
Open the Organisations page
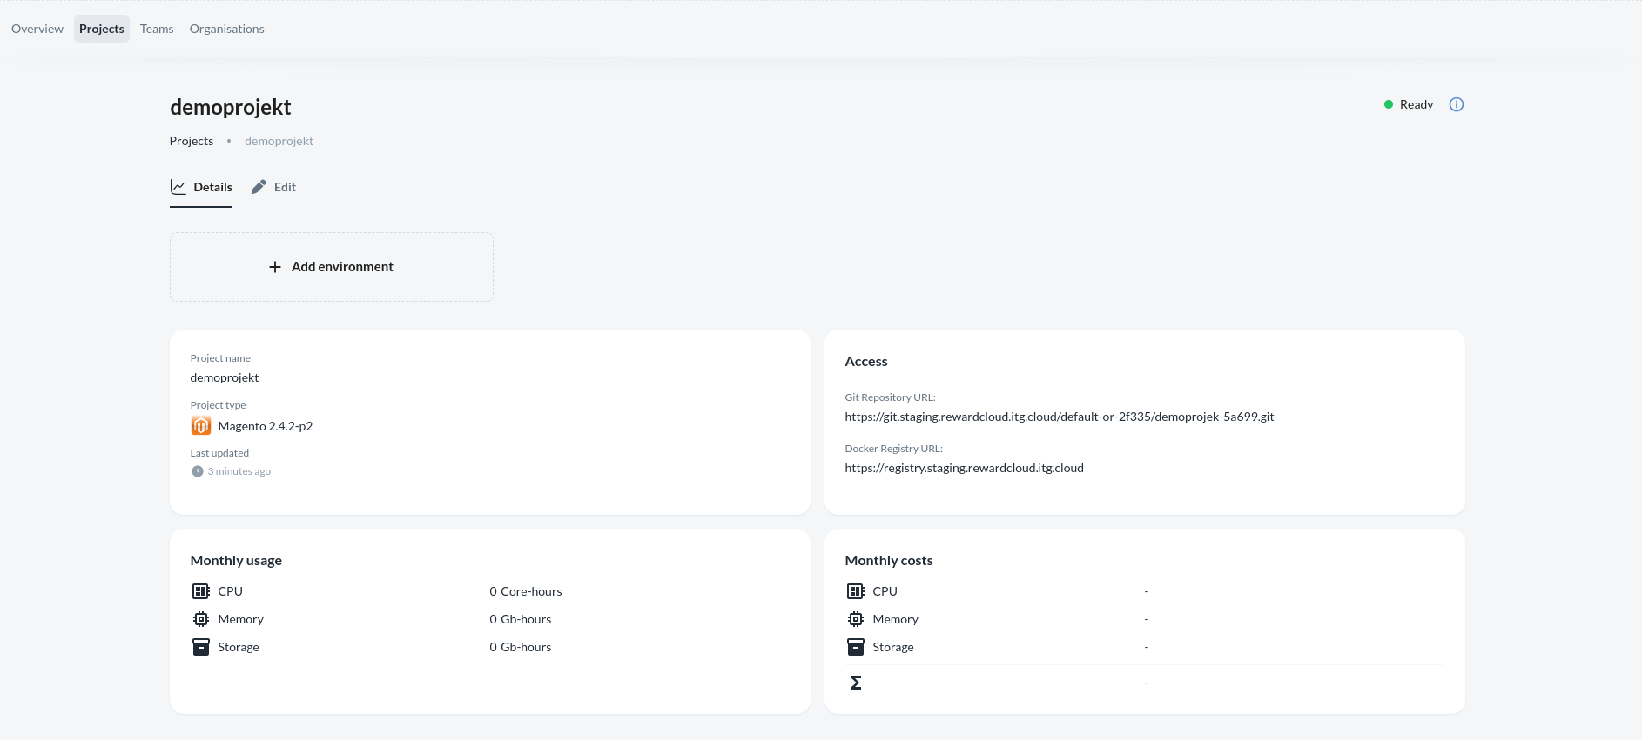[x=226, y=29]
